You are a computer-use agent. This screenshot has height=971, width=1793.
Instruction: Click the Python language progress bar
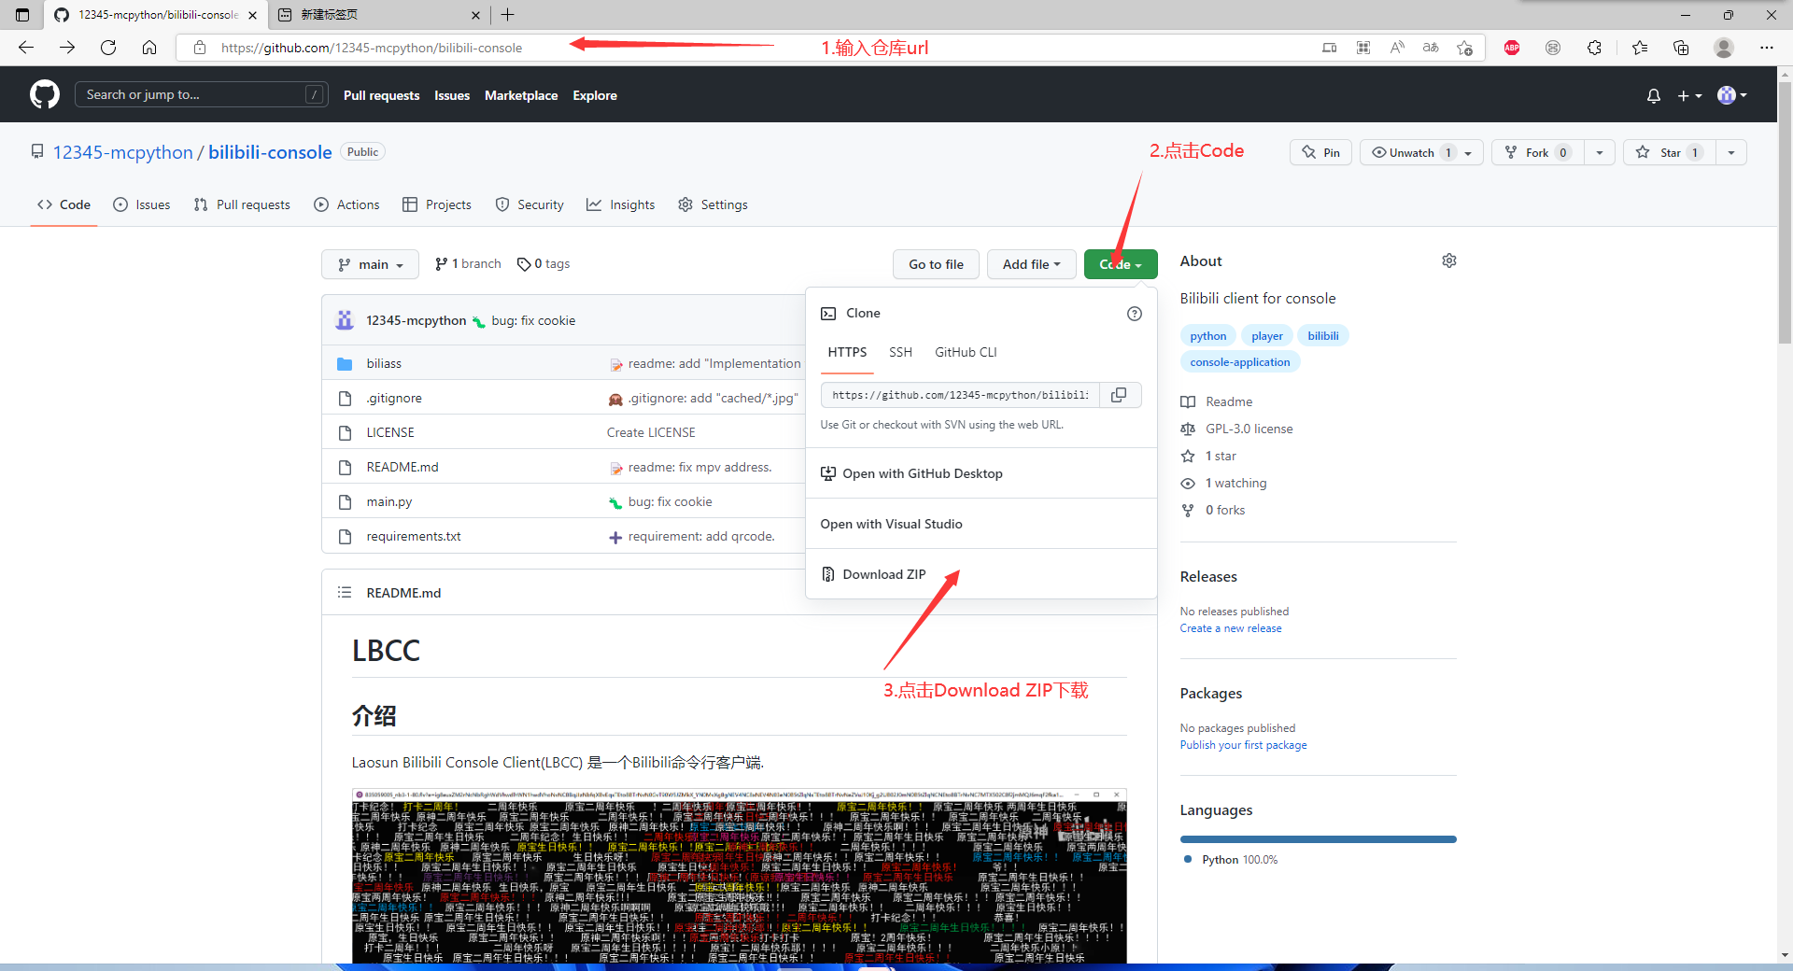(x=1317, y=839)
